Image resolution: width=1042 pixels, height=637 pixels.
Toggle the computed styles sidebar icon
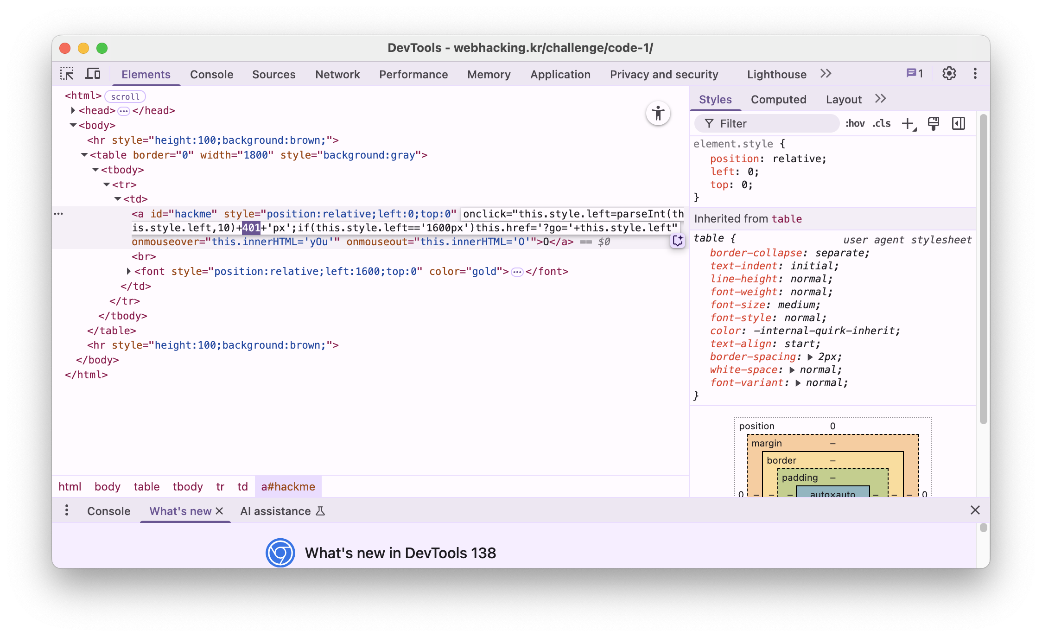tap(958, 124)
